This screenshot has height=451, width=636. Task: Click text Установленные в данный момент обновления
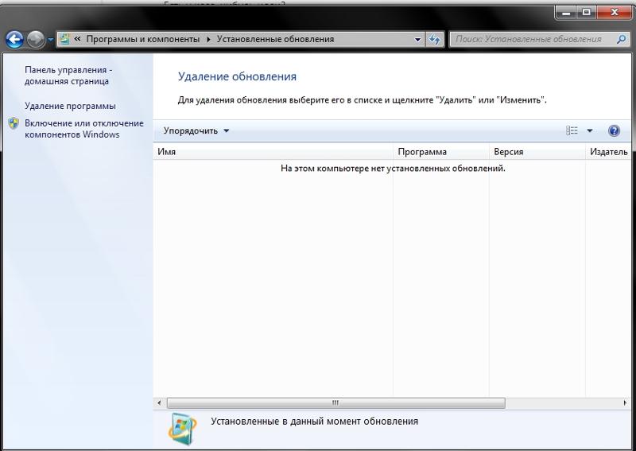tap(314, 422)
